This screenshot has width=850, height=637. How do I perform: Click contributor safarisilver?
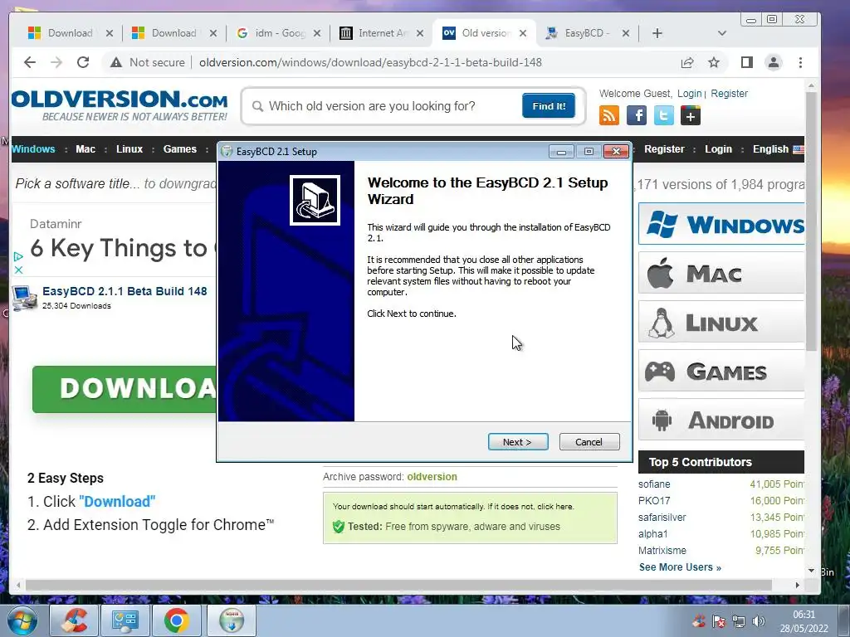(x=662, y=518)
